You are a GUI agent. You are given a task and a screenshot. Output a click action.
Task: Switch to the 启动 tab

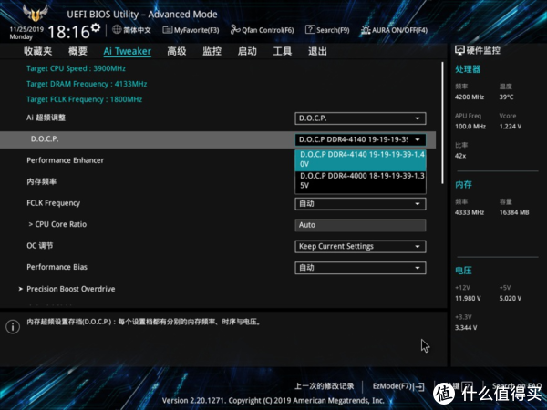pyautogui.click(x=247, y=51)
